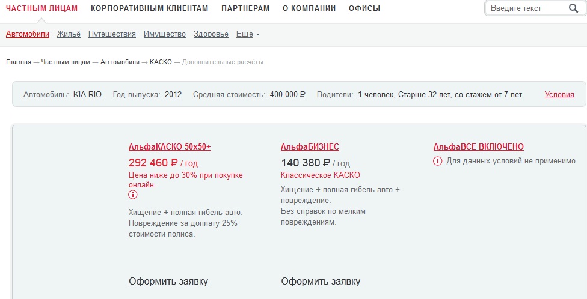Image resolution: width=587 pixels, height=299 pixels.
Task: Go to ПАРТНЕРАМ section
Action: tap(245, 8)
